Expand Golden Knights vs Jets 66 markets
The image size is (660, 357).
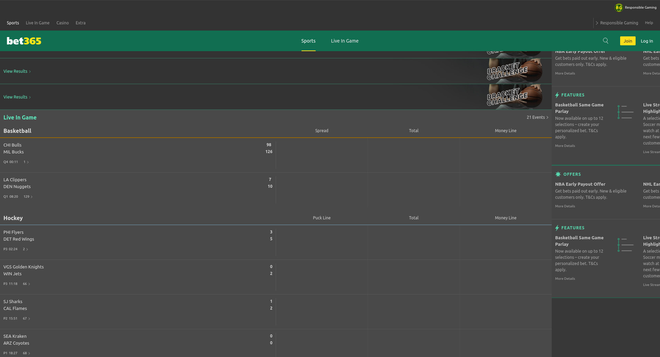(26, 284)
